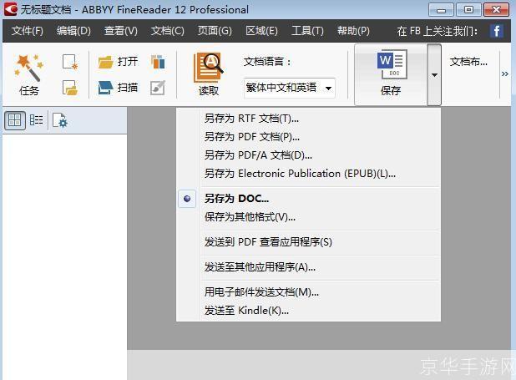Viewport: 516px width, 380px height.
Task: Click the 打开 label button
Action: 128,62
